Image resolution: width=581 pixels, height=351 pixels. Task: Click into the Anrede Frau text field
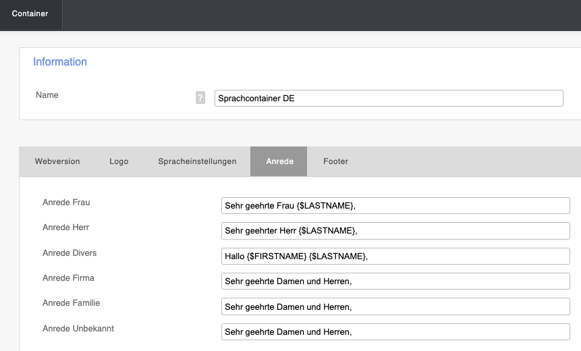click(x=395, y=205)
